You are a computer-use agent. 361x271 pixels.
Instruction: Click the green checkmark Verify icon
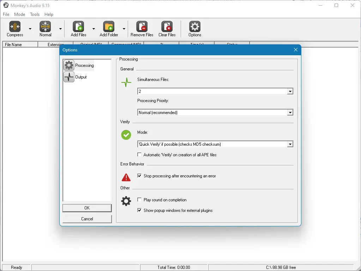pyautogui.click(x=126, y=135)
